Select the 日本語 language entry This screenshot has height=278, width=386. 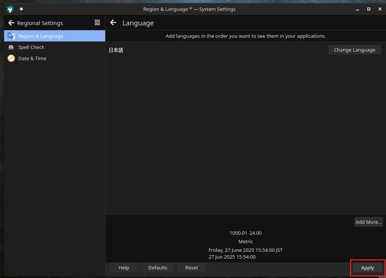tap(116, 50)
